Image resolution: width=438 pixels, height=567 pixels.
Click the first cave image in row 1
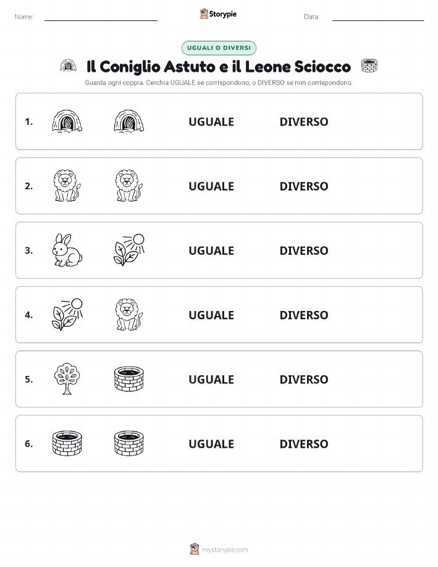pyautogui.click(x=67, y=121)
